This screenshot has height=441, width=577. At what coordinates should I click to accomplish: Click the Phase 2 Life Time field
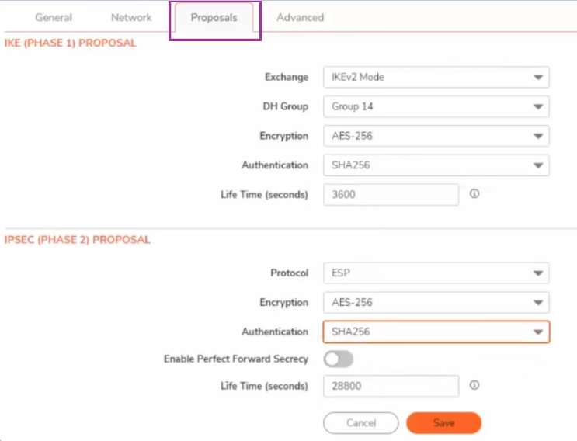point(391,386)
